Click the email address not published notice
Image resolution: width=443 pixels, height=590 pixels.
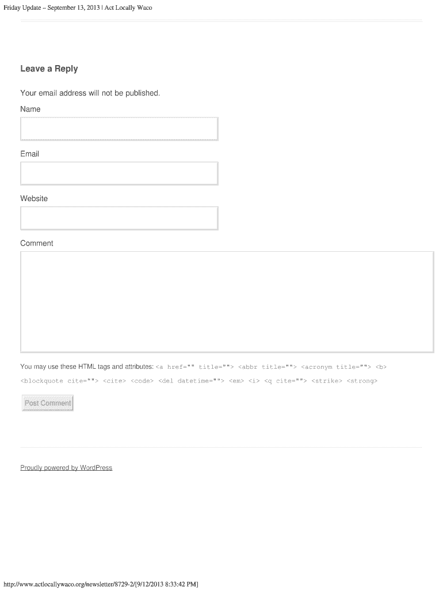pos(90,93)
